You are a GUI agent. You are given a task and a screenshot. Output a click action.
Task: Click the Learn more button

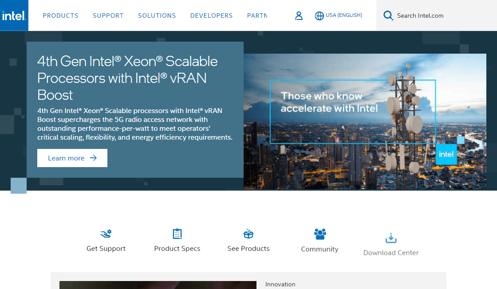[72, 158]
